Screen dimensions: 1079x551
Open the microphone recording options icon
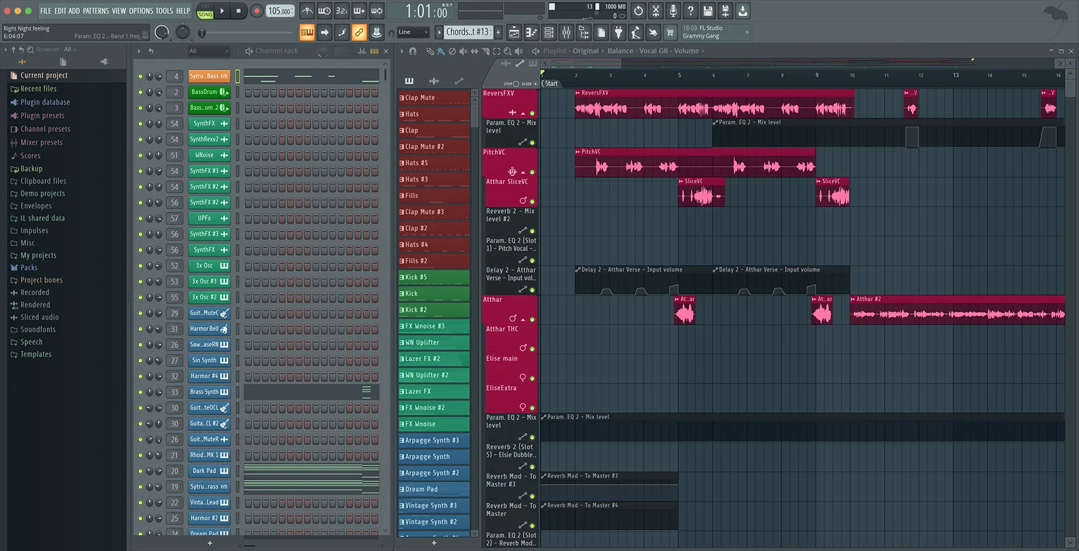pos(673,11)
